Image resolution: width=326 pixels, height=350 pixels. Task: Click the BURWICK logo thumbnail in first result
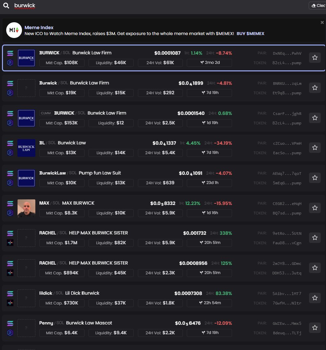(x=26, y=58)
